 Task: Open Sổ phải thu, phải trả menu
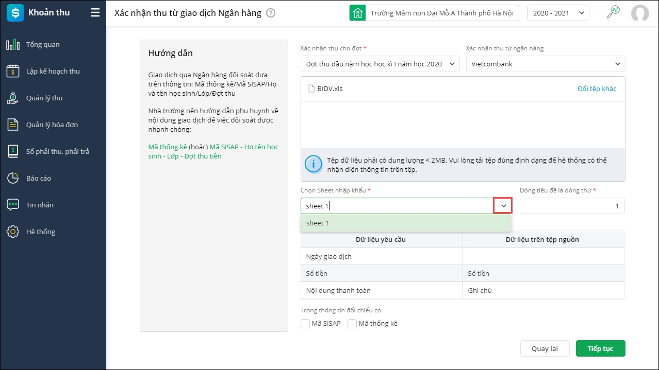(x=58, y=152)
